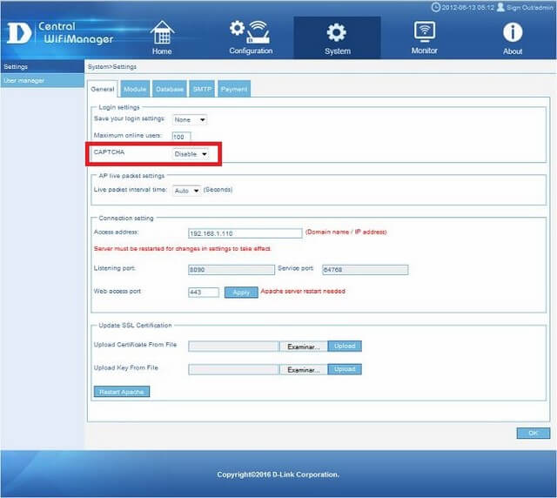557x498 pixels.
Task: Click Examinar for certificate file
Action: (x=305, y=347)
